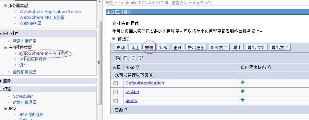Open WebSphere 企业应用程序 navigation link
This screenshot has height=120, width=309.
[44, 53]
